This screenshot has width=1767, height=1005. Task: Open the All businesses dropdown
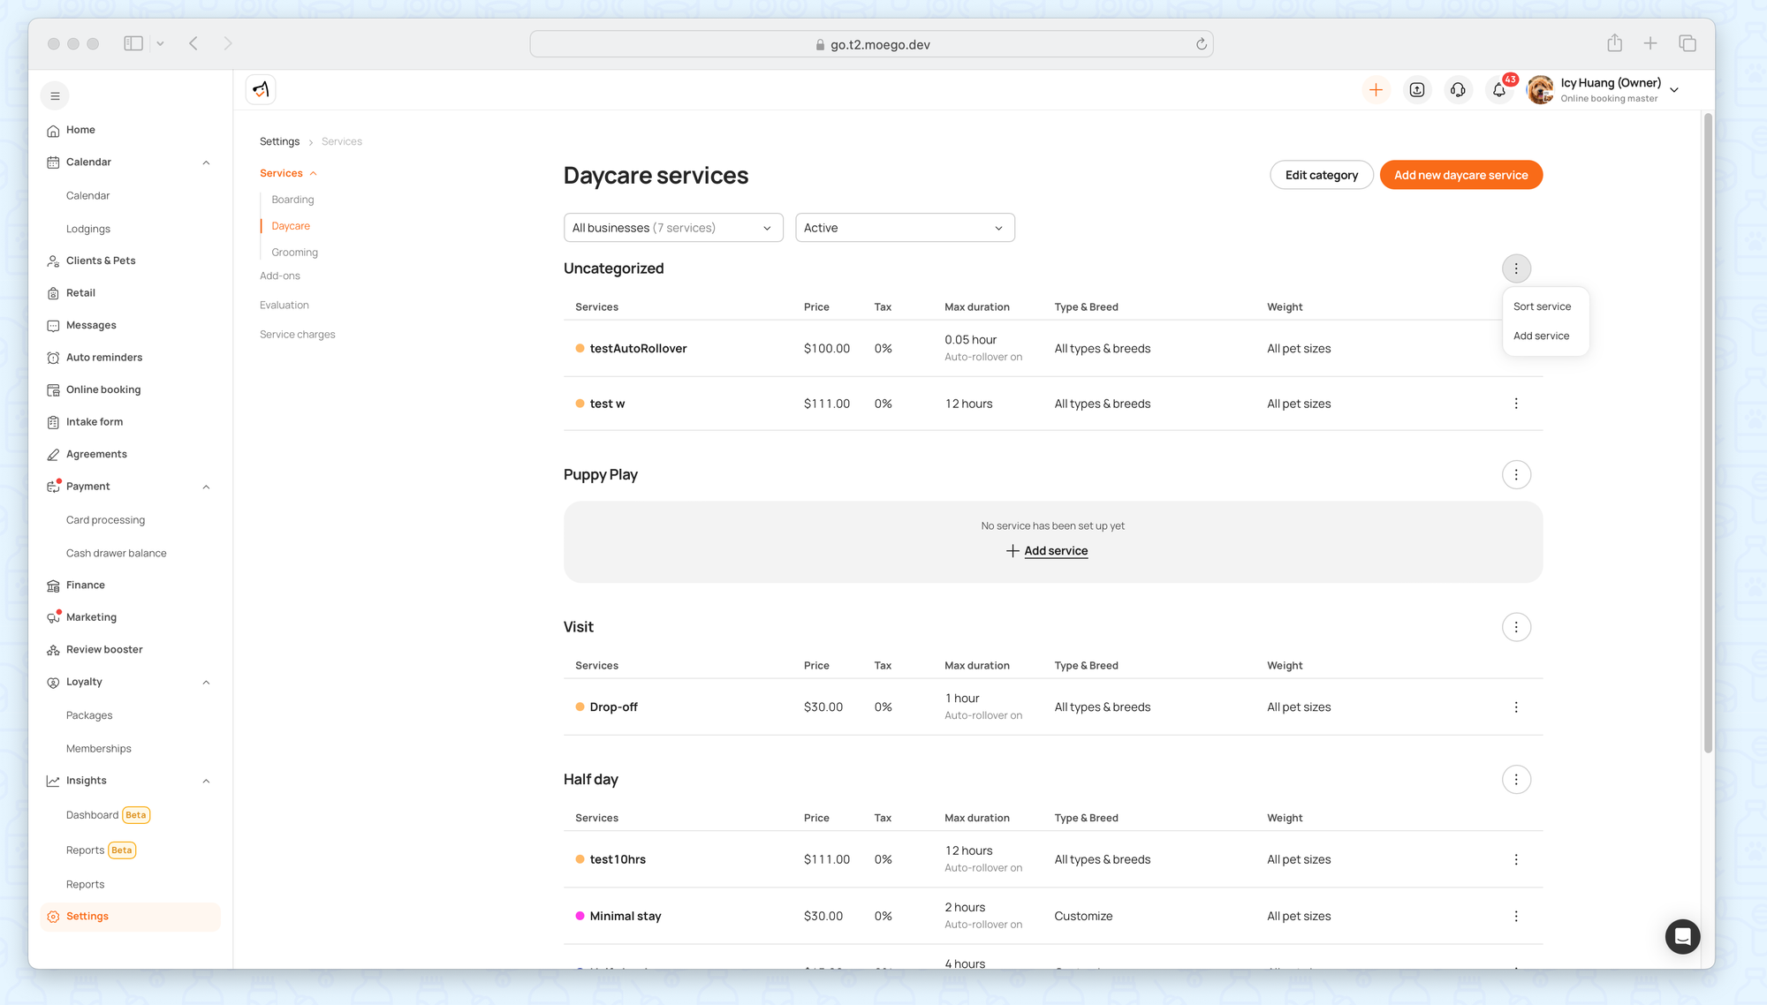coord(673,228)
